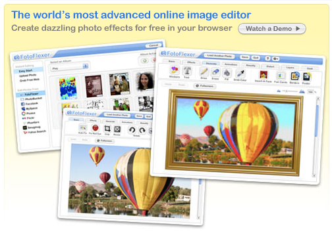Open the Insert-A-Face tool
This screenshot has height=243, width=332.
point(263,75)
